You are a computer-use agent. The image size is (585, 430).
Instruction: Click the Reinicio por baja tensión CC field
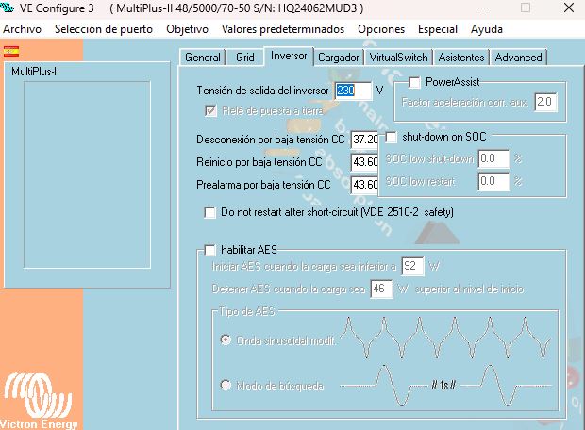364,162
